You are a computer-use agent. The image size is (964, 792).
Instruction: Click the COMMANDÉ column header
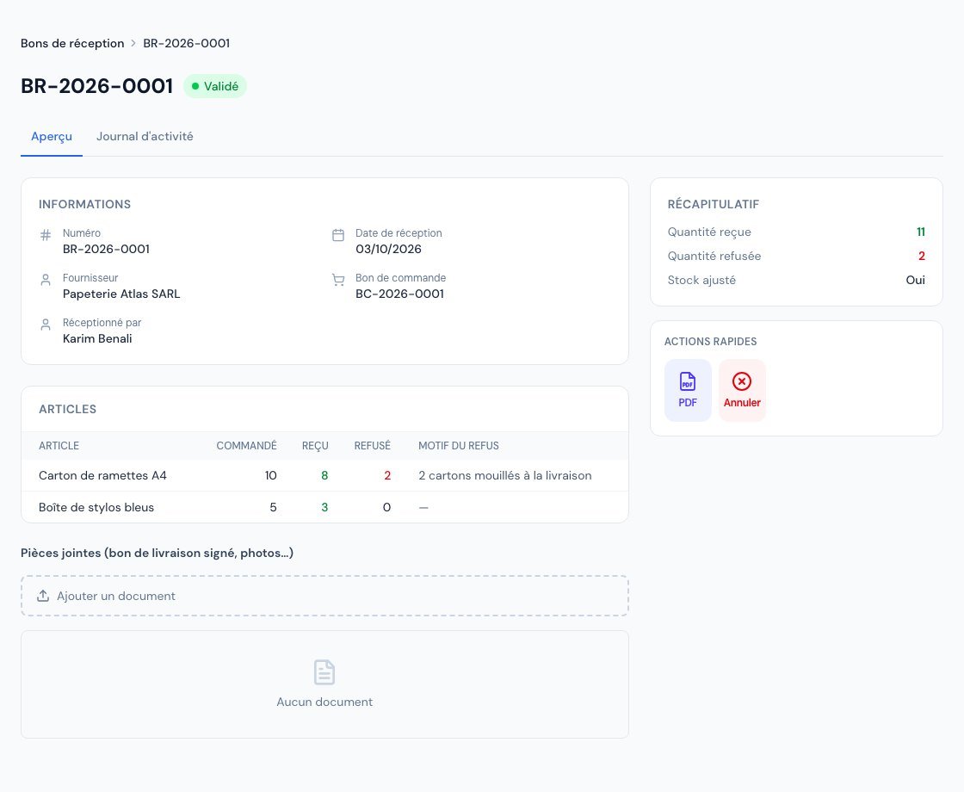click(x=246, y=446)
